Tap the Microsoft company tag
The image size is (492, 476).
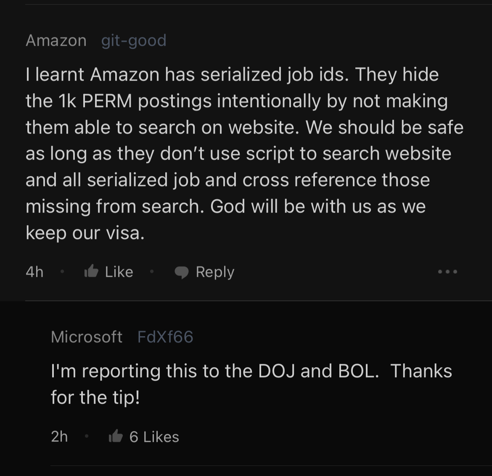(87, 337)
